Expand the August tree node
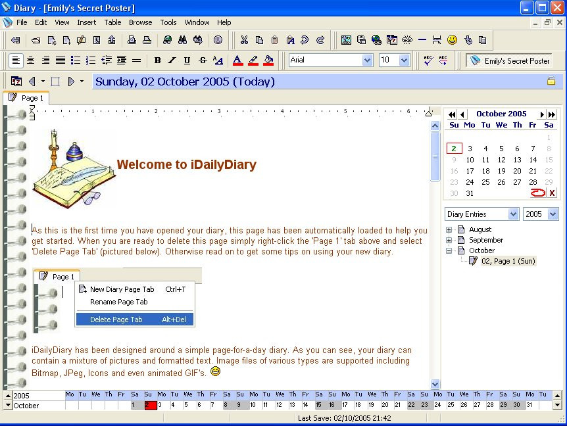The image size is (567, 426). pos(449,229)
